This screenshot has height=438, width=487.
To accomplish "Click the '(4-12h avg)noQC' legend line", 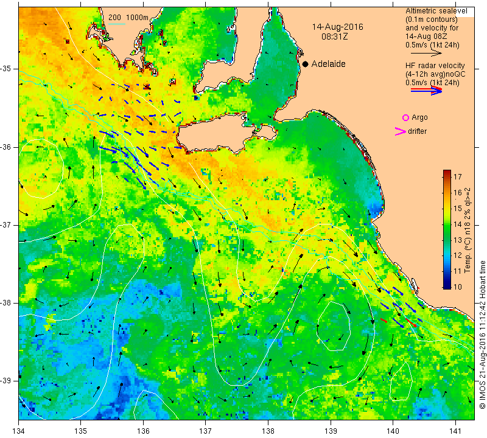I will click(x=435, y=74).
